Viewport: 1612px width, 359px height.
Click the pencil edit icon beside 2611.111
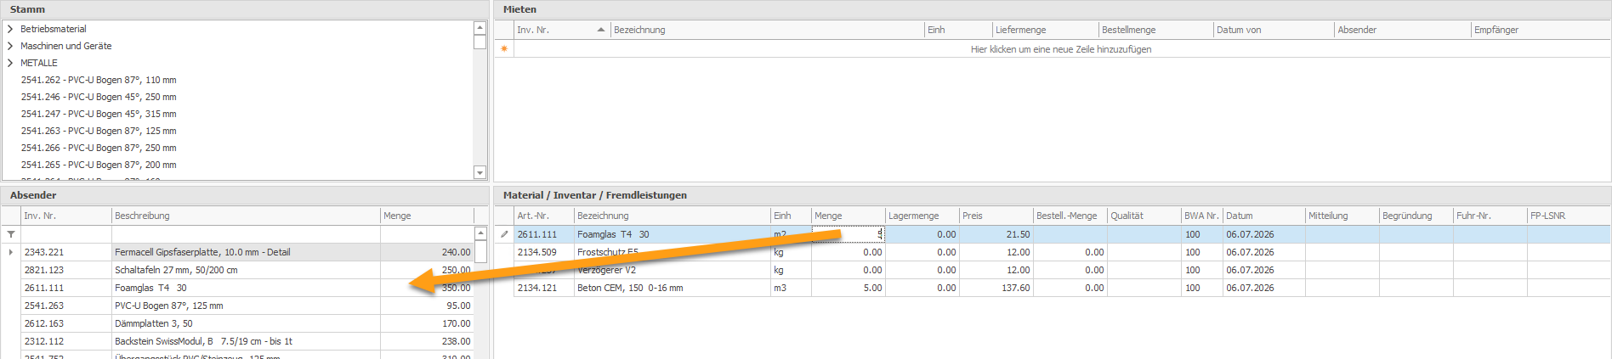(x=504, y=234)
